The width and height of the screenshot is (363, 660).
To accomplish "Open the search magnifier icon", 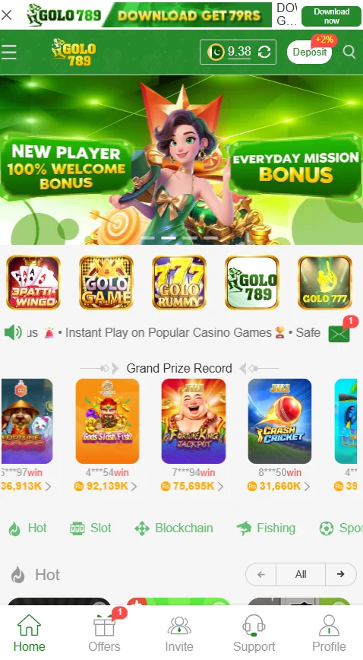I will [349, 52].
